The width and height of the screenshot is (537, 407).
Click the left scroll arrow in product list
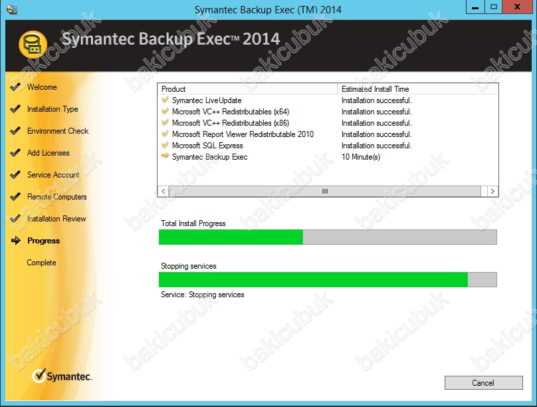coord(163,191)
